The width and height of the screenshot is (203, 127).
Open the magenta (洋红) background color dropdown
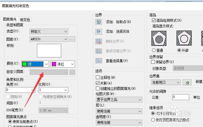tap(63, 64)
